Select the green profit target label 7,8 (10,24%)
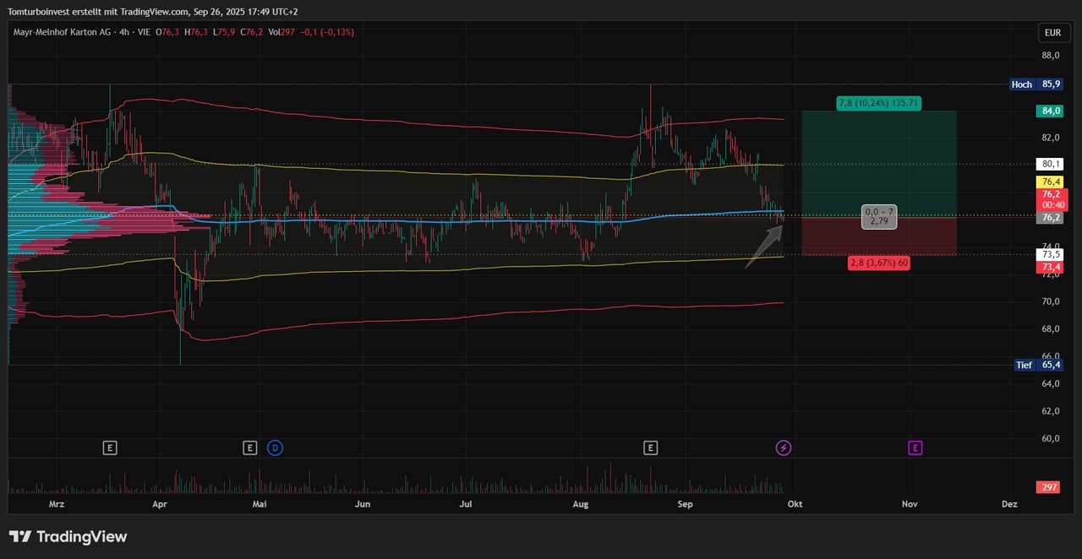The height and width of the screenshot is (559, 1082). 878,103
